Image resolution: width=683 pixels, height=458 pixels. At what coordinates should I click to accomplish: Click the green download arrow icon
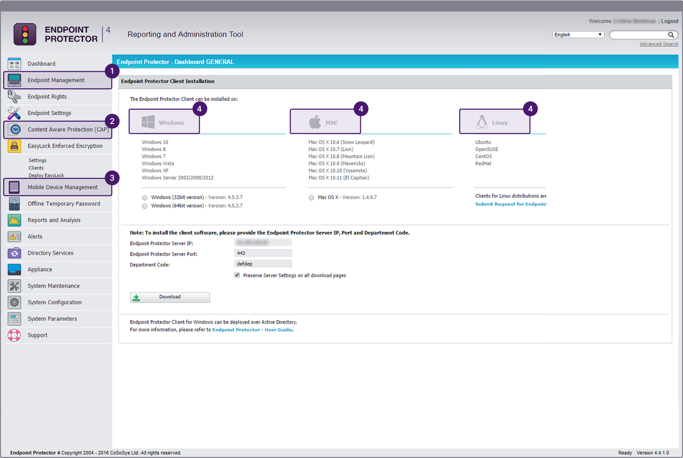[x=136, y=297]
